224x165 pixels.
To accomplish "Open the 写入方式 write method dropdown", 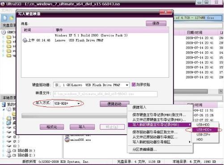I will click(x=79, y=103).
